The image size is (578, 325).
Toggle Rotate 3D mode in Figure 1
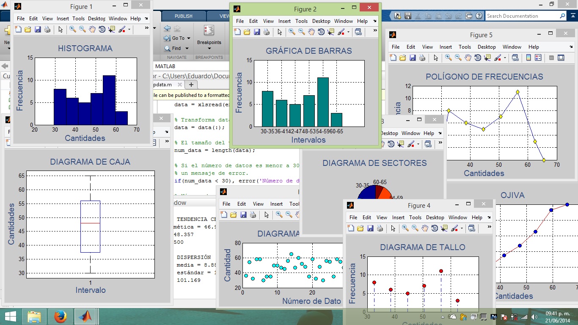(x=102, y=30)
